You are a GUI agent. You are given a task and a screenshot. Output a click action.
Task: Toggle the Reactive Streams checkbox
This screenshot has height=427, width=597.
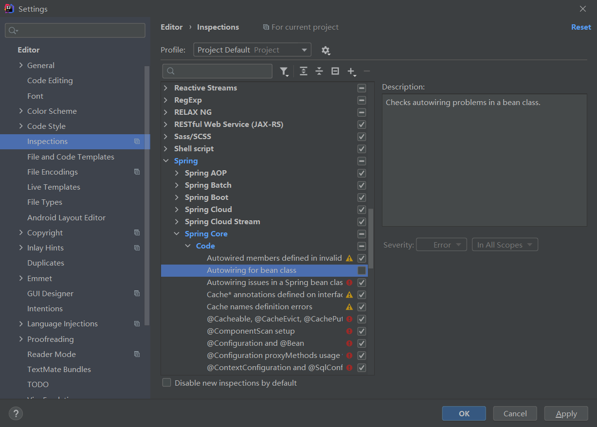point(362,88)
